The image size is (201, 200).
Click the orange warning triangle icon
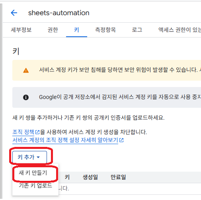26,70
